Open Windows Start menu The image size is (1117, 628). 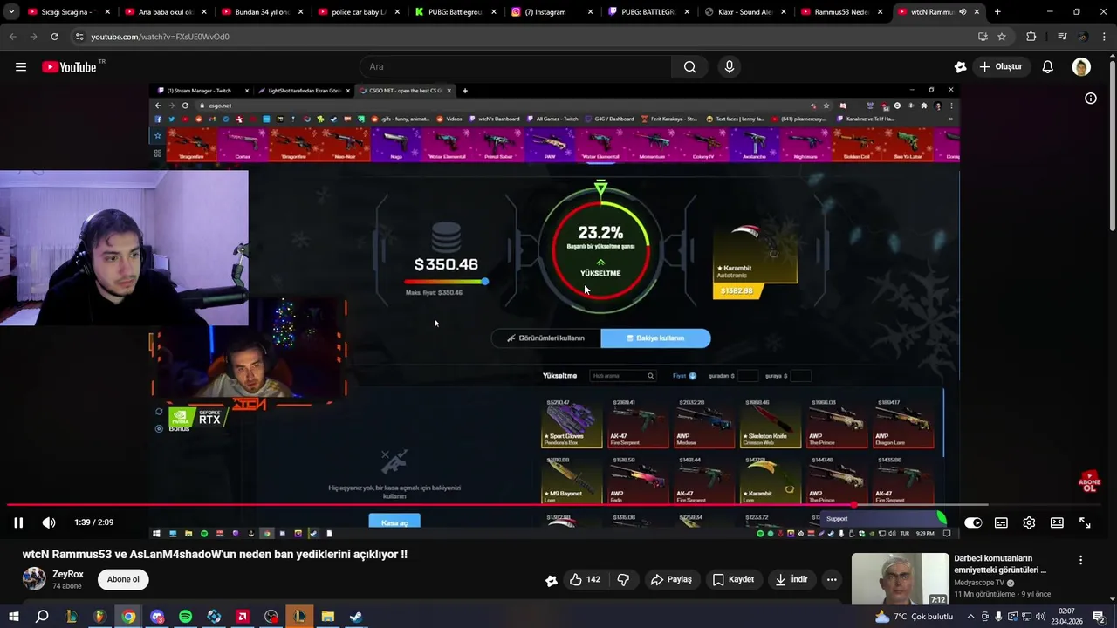point(13,617)
